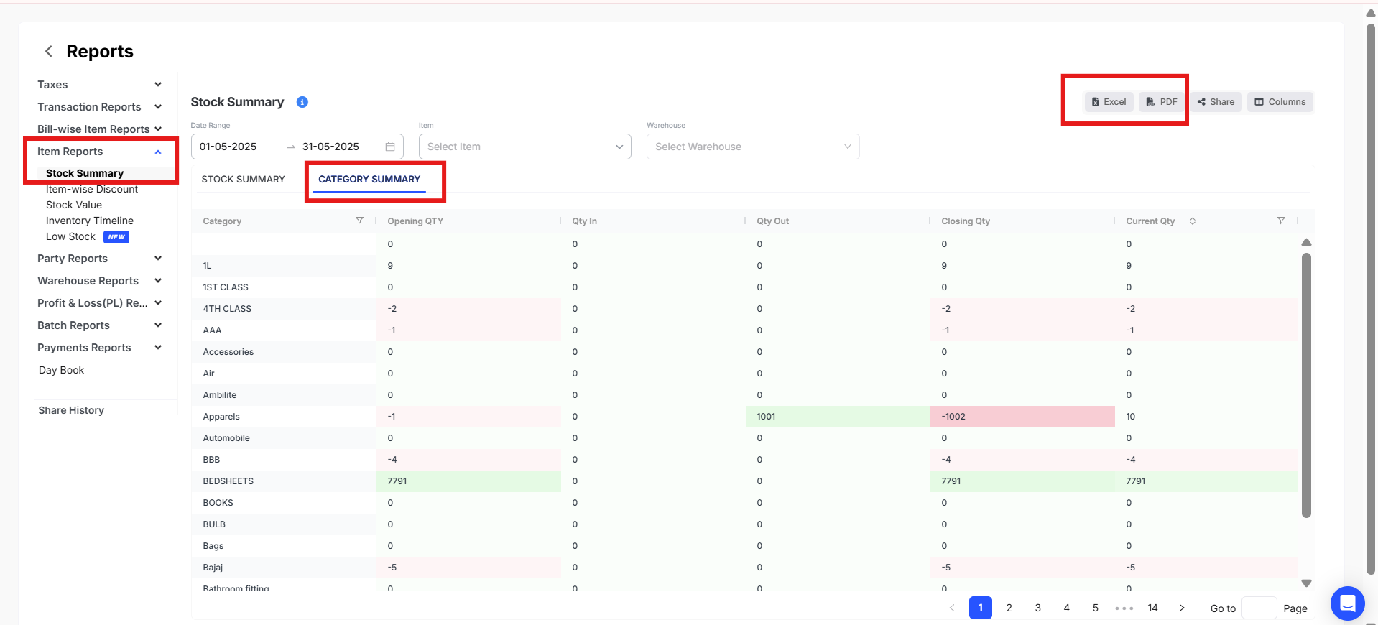Click the Current Qty filter icon
The width and height of the screenshot is (1378, 625).
[x=1281, y=221]
